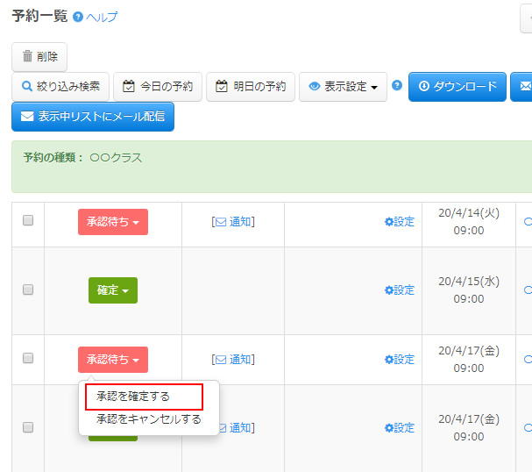Image resolution: width=532 pixels, height=472 pixels.
Task: Click the gear 設定 link in first row
Action: [x=399, y=222]
